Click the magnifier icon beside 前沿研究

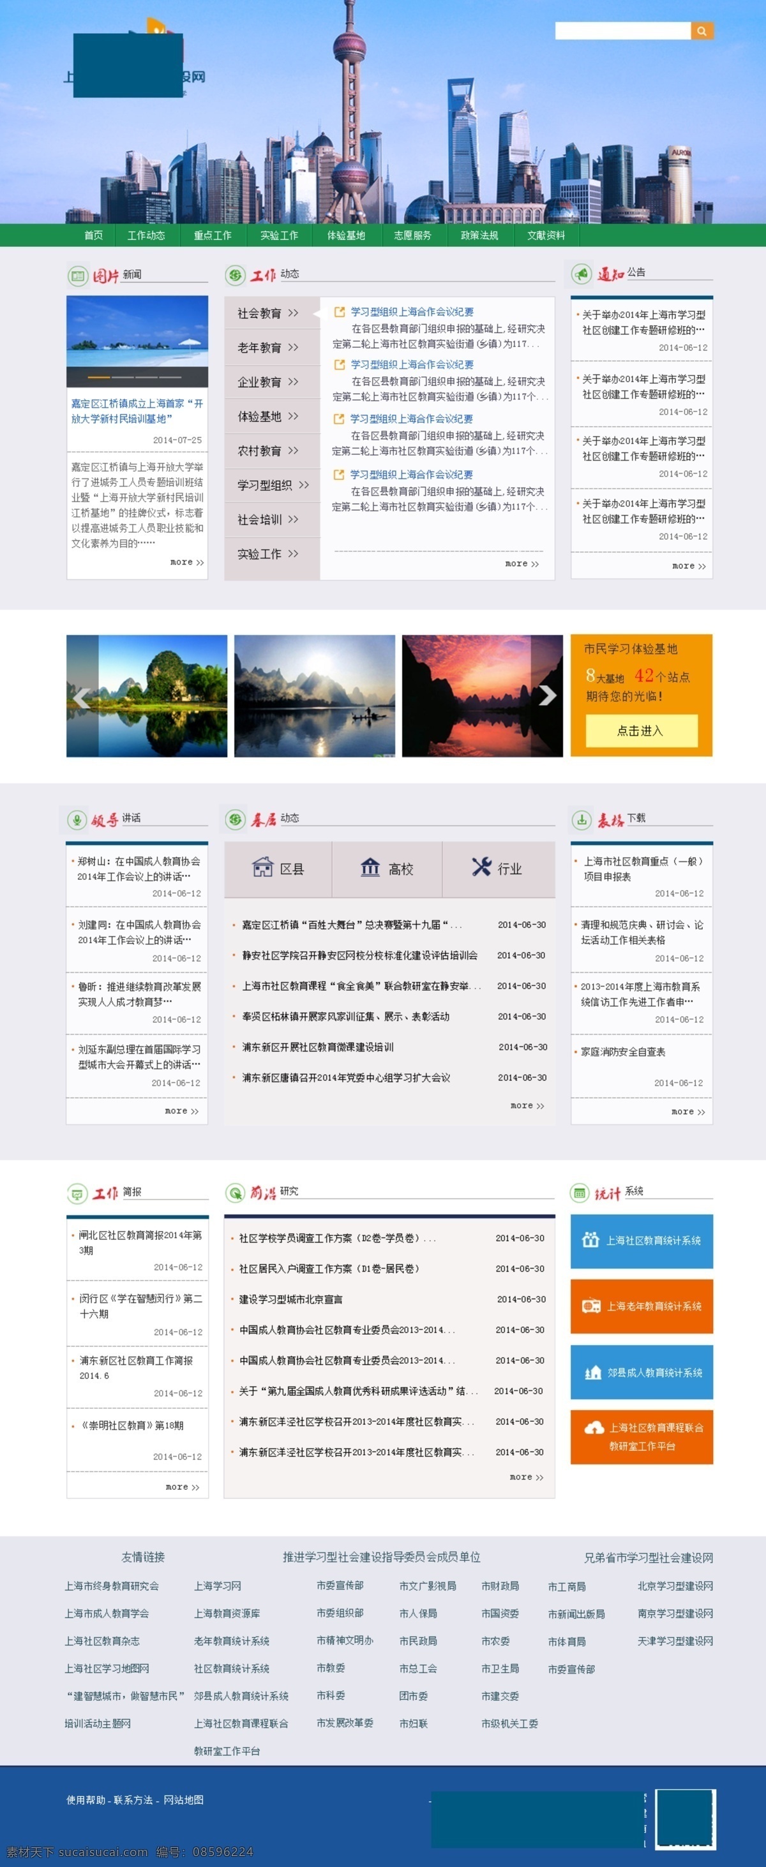tap(235, 1193)
